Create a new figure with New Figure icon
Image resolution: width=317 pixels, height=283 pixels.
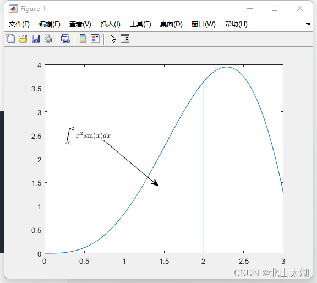(10, 39)
